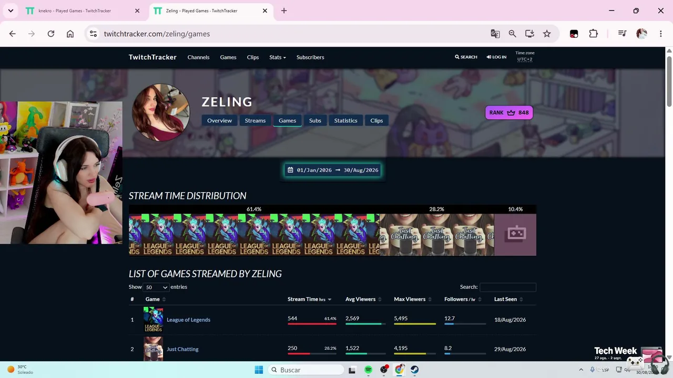Open the League of Legends game link
The image size is (673, 378).
[x=188, y=320]
